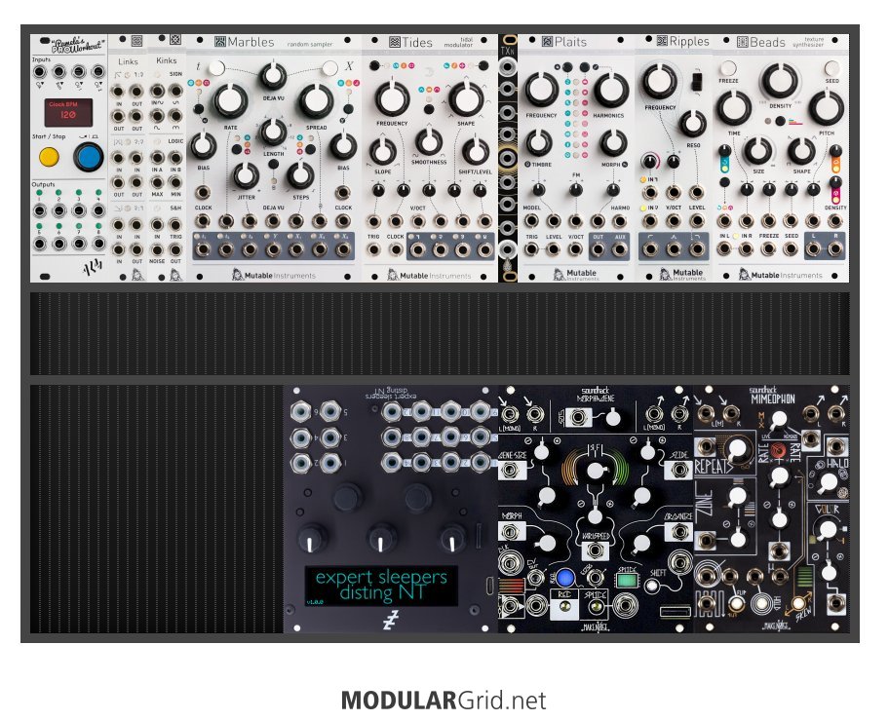Image resolution: width=889 pixels, height=721 pixels.
Task: Click the blue encoder knob on Pamela's Workout
Action: click(x=89, y=157)
